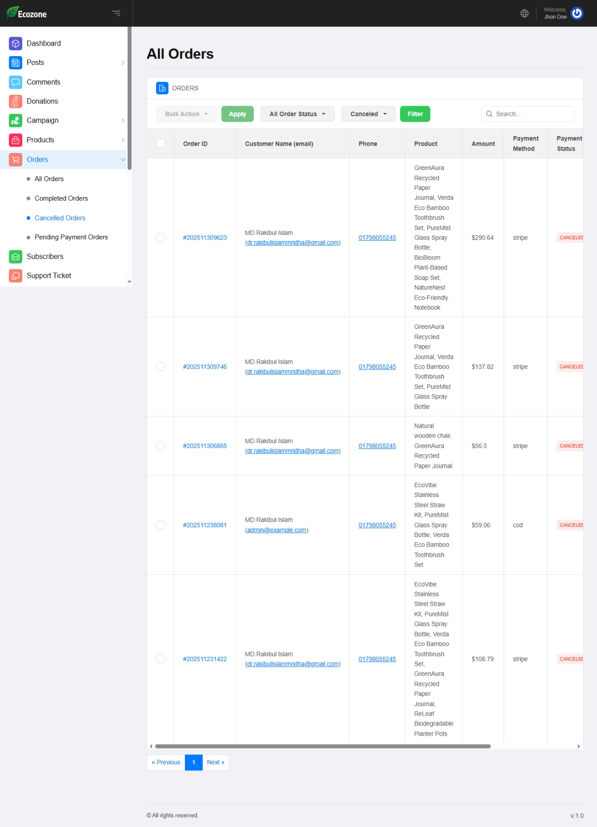Open the language globe icon

coord(524,14)
